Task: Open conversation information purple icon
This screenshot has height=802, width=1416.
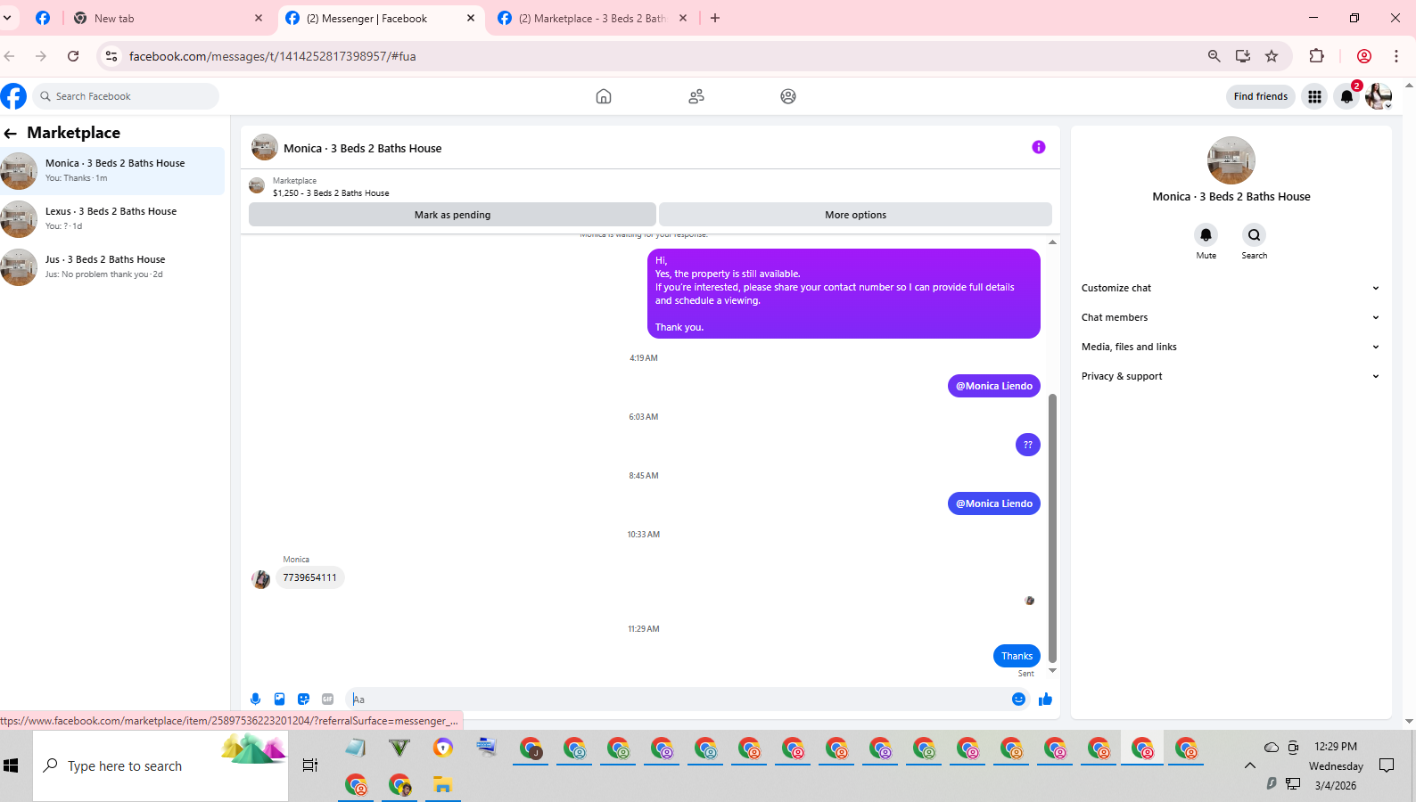Action: tap(1039, 147)
